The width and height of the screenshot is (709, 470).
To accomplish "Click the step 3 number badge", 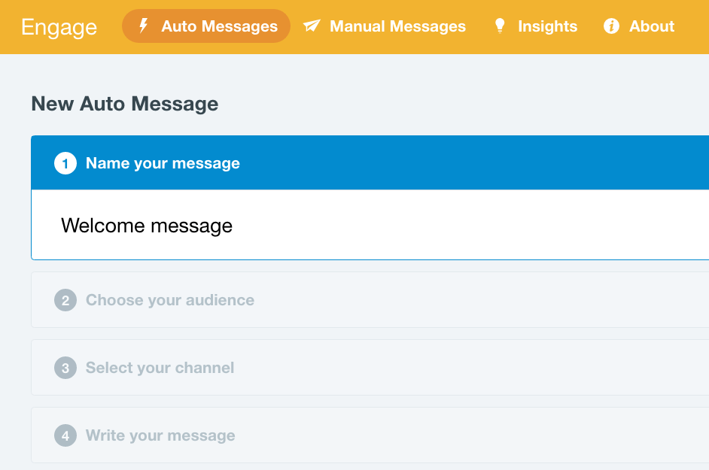I will 65,368.
